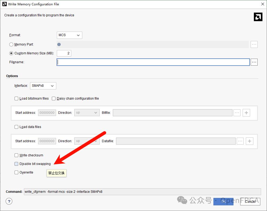
Task: Click the bitfile add plus button
Action: tap(246, 113)
